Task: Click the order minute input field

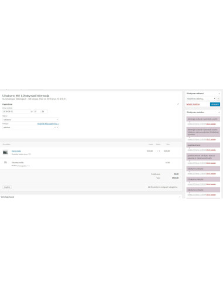Action: click(44, 112)
